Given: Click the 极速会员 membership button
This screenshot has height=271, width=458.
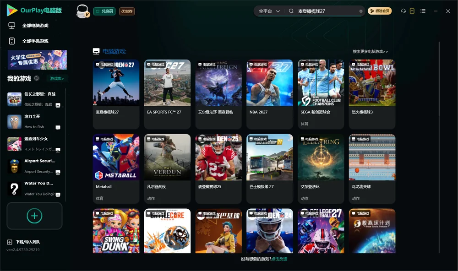Looking at the screenshot, I should (x=379, y=11).
